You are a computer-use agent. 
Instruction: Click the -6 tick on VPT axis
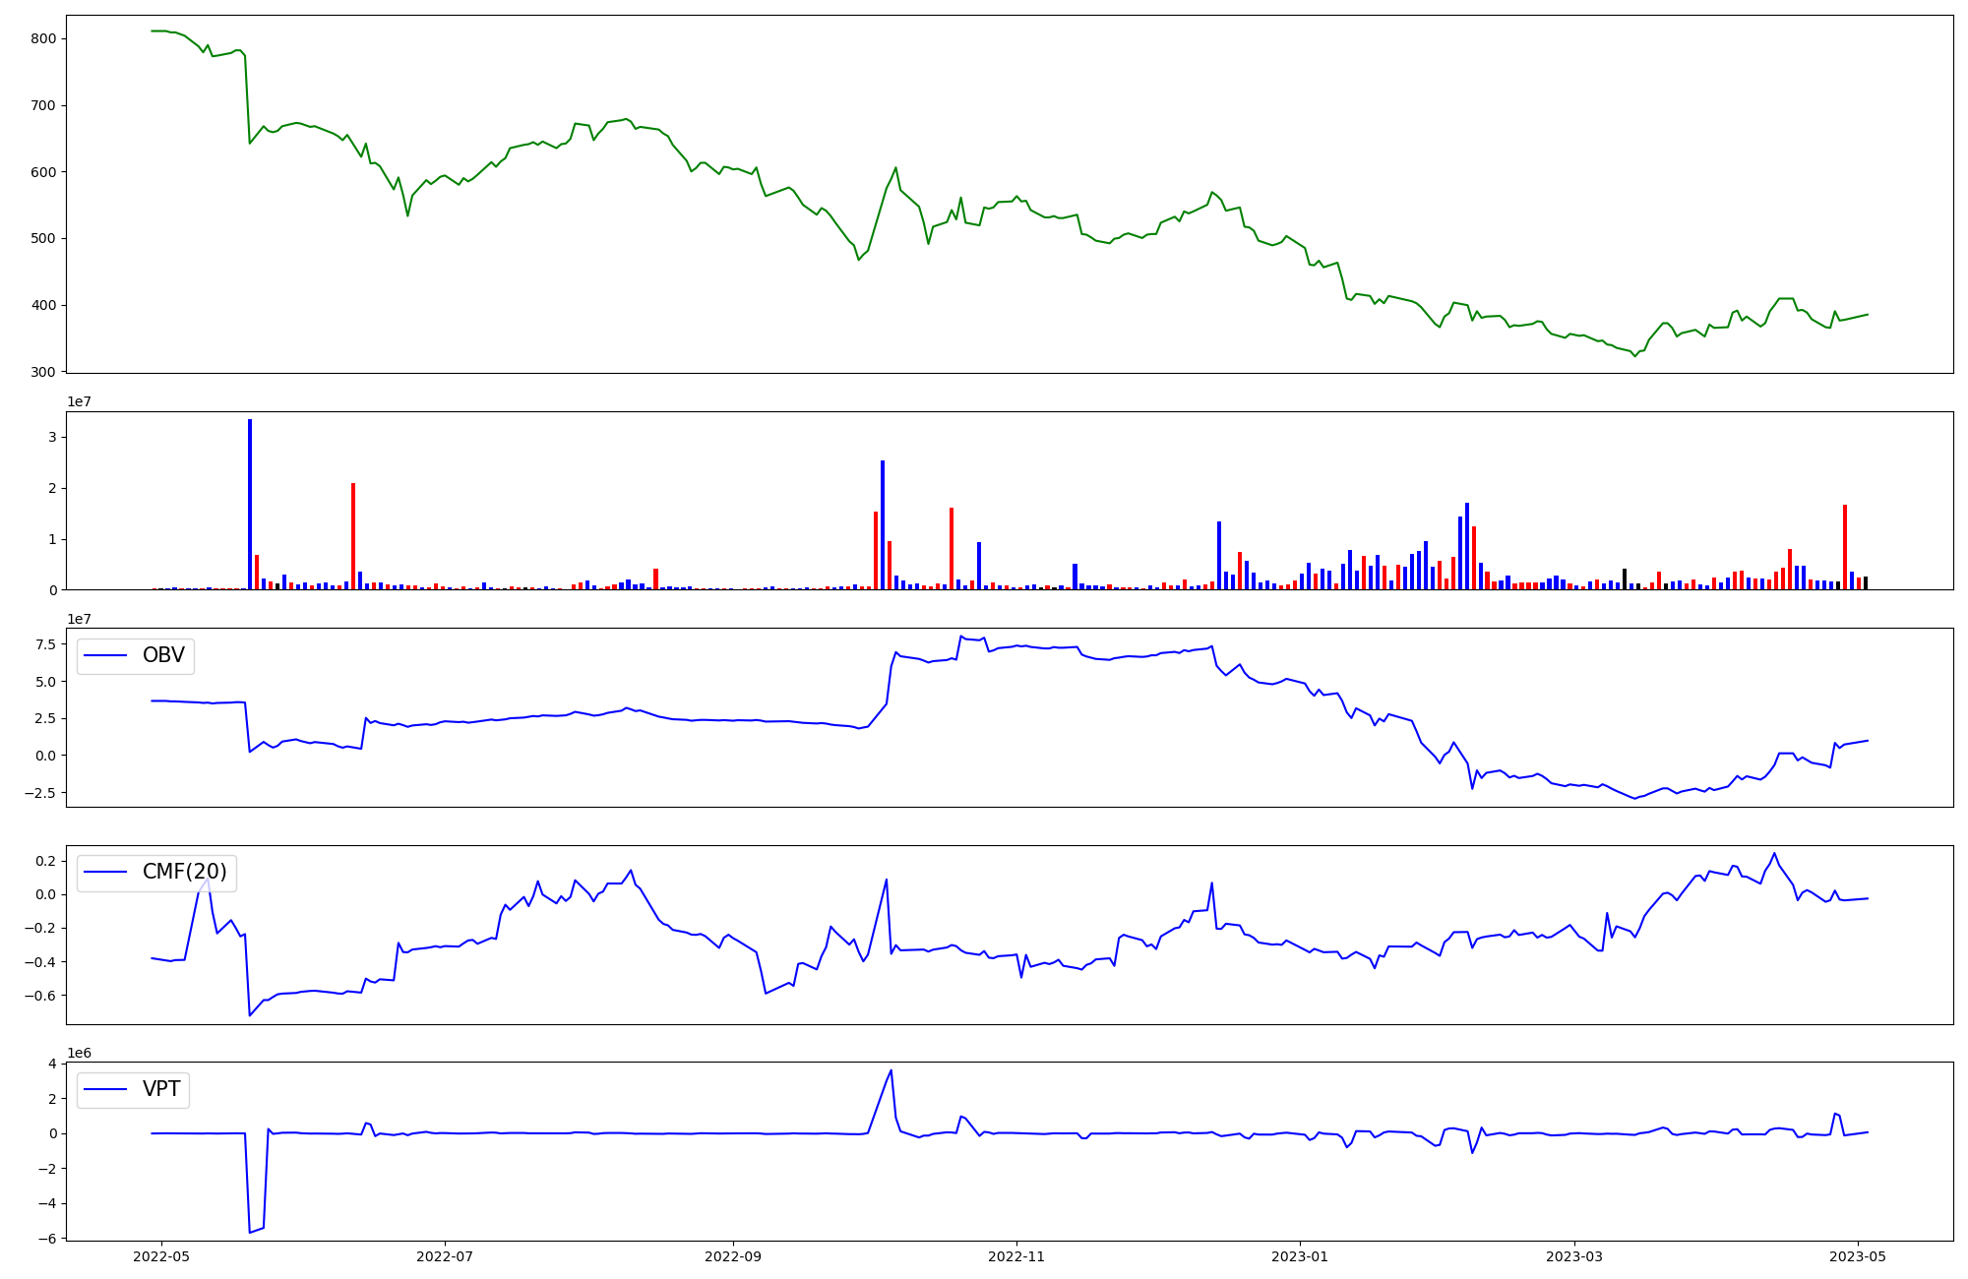coord(47,1238)
